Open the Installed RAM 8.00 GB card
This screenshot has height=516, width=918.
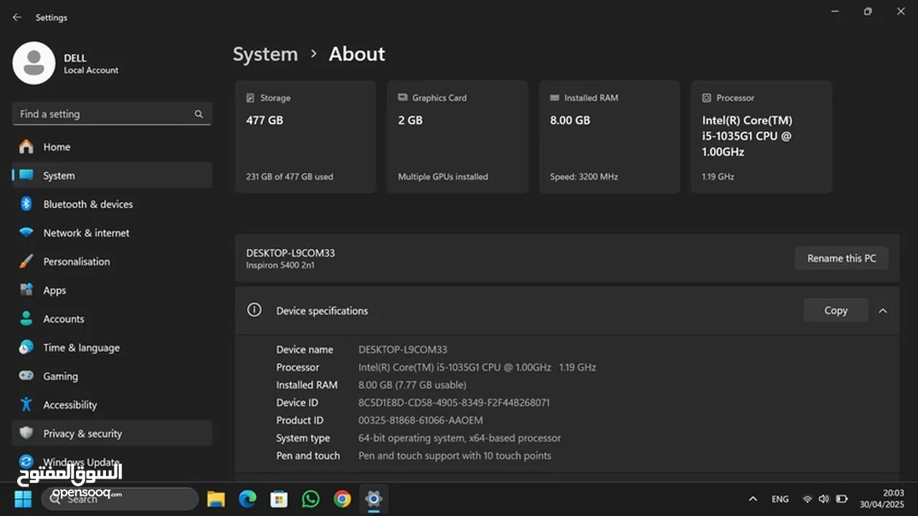(609, 137)
